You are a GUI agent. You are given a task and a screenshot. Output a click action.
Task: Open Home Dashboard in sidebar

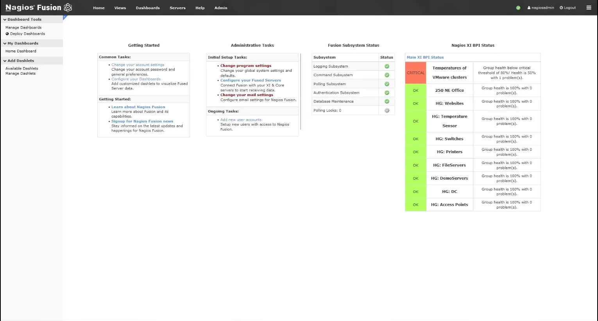(21, 51)
